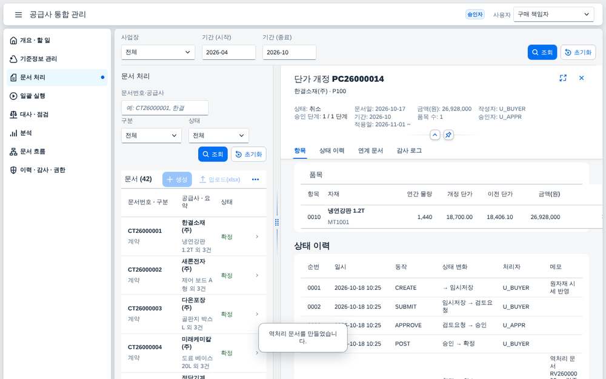The width and height of the screenshot is (606, 379).
Task: Focus the 문서번호·공급사 search field
Action: [165, 108]
